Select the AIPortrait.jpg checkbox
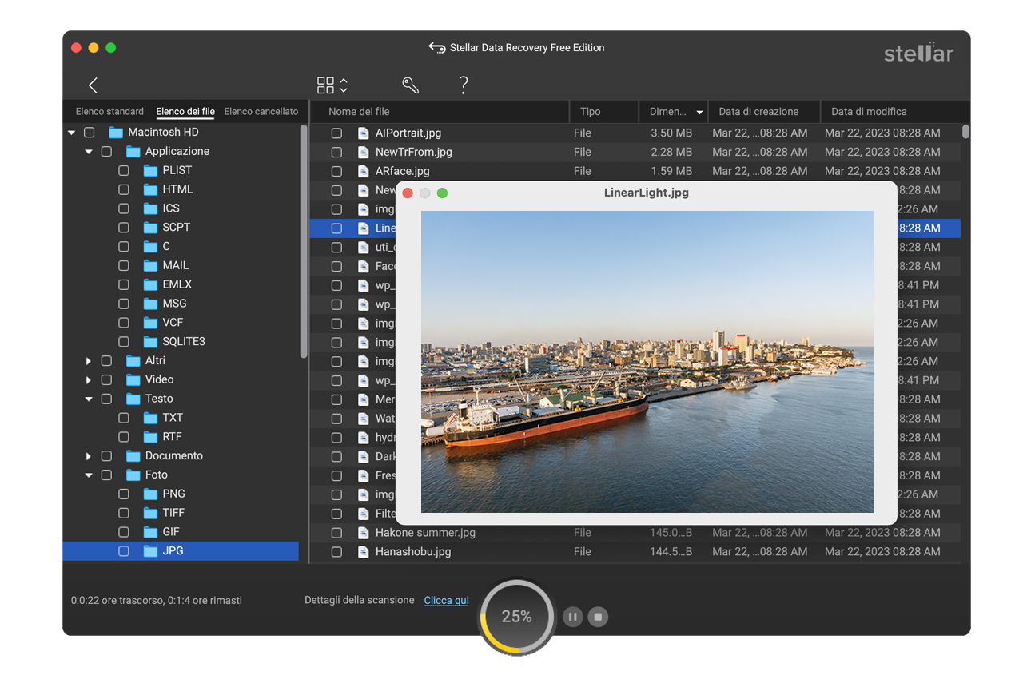The height and width of the screenshot is (687, 1023). [x=336, y=133]
